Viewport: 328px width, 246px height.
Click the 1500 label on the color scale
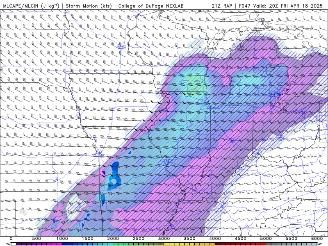click(87, 239)
